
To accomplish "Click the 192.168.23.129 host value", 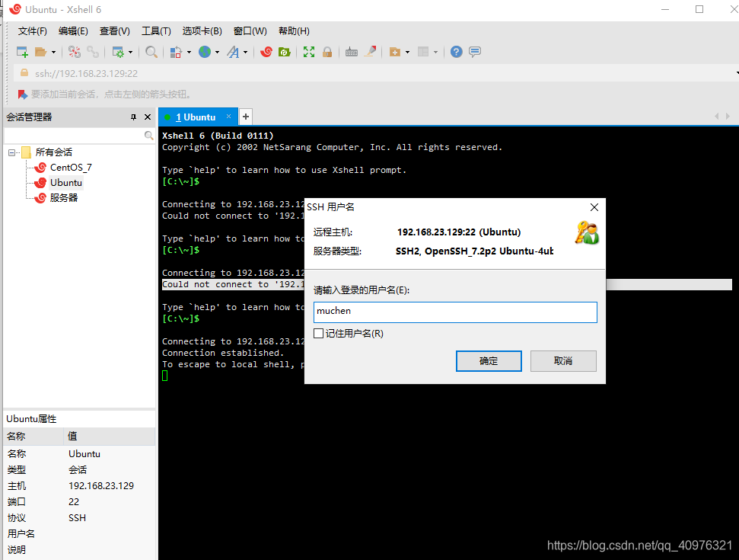I will point(101,486).
